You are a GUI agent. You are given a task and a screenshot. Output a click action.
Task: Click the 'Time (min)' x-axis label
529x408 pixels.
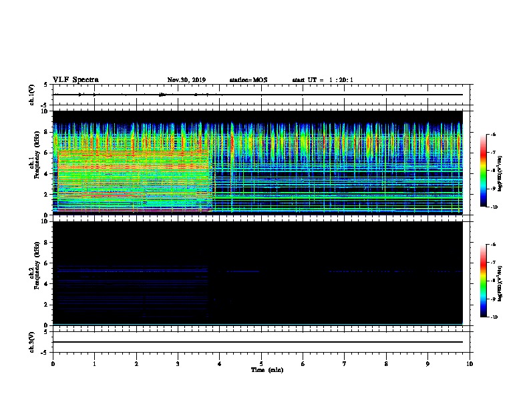267,370
